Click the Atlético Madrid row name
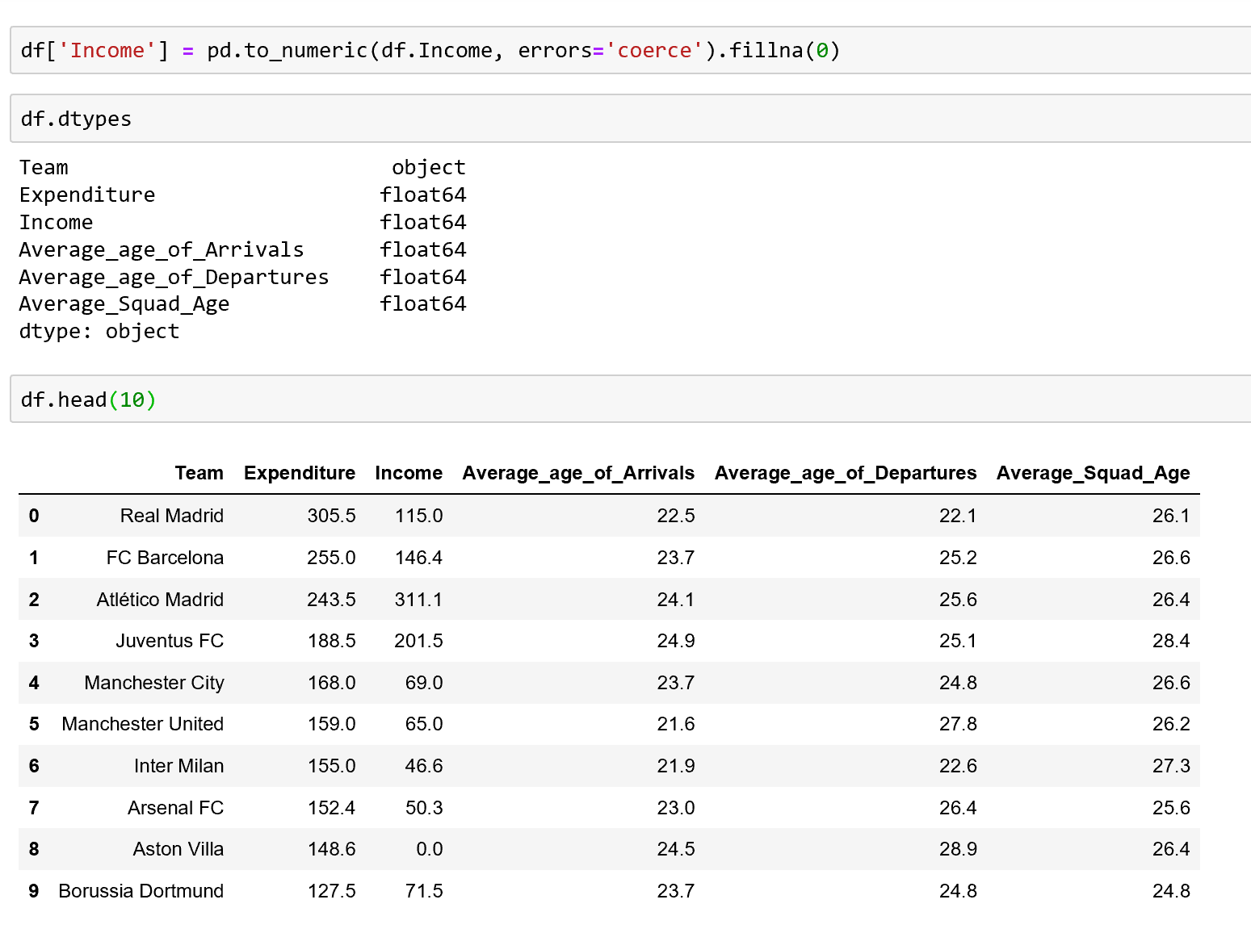 [x=160, y=600]
